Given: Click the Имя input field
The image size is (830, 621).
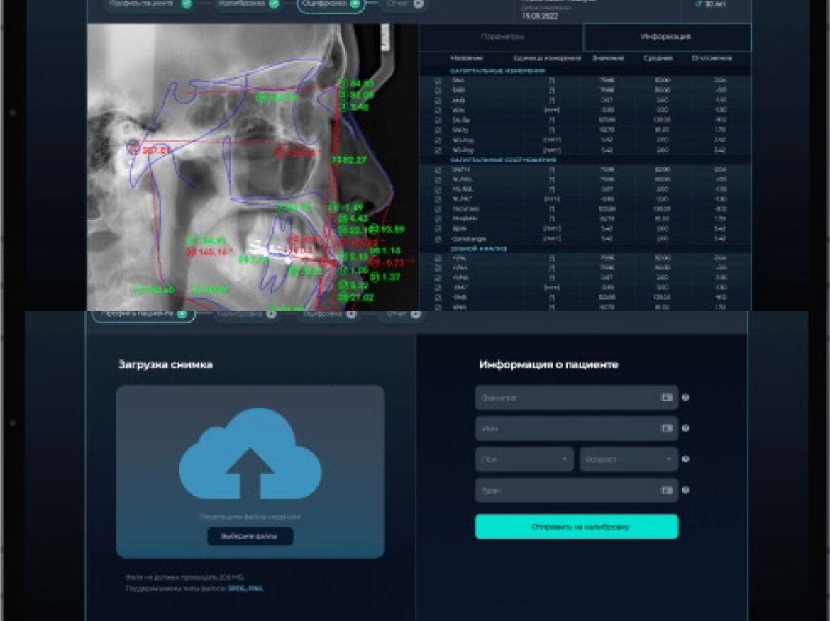Looking at the screenshot, I should (x=568, y=429).
